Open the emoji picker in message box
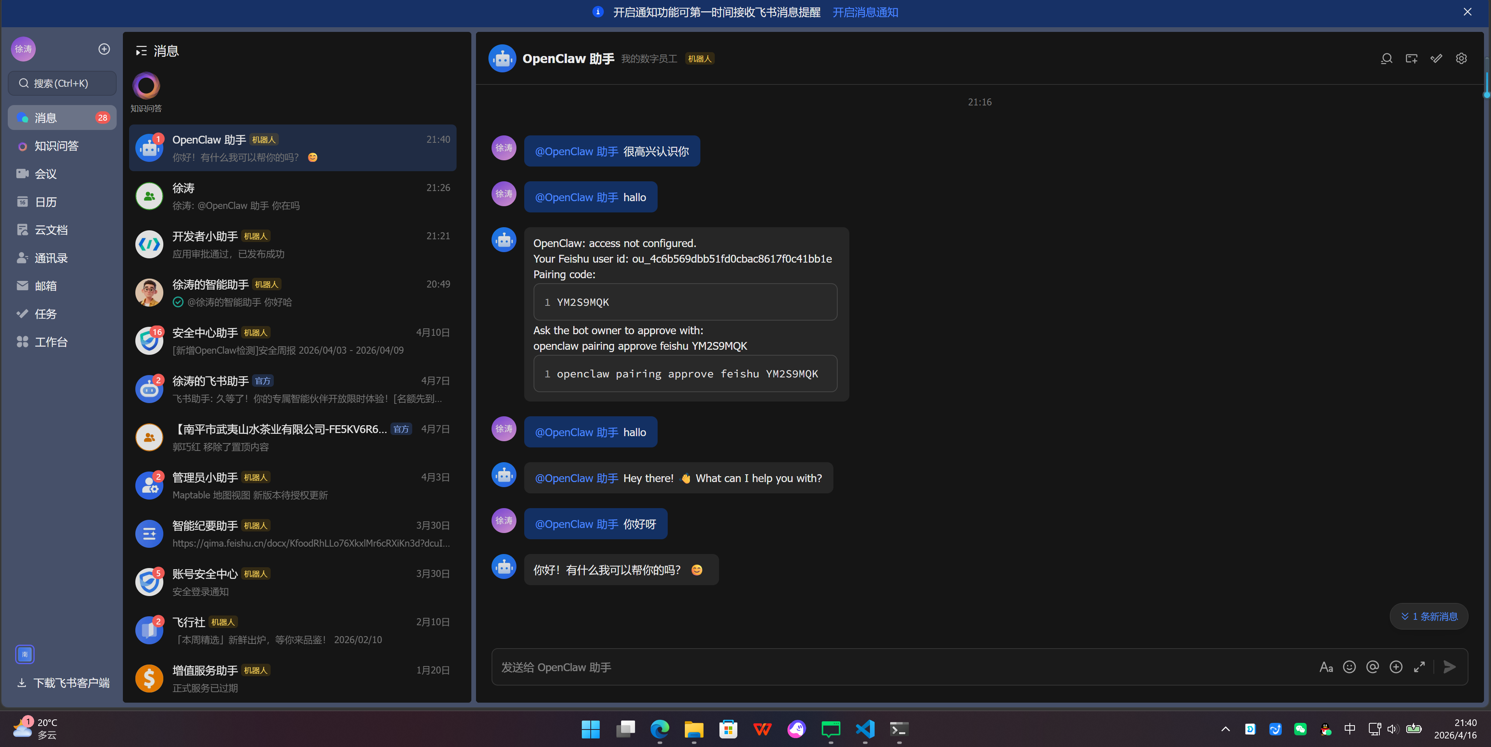1491x747 pixels. click(1349, 667)
